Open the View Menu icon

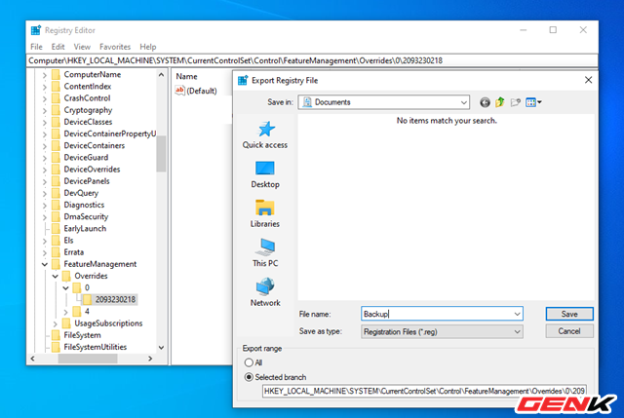pos(533,102)
